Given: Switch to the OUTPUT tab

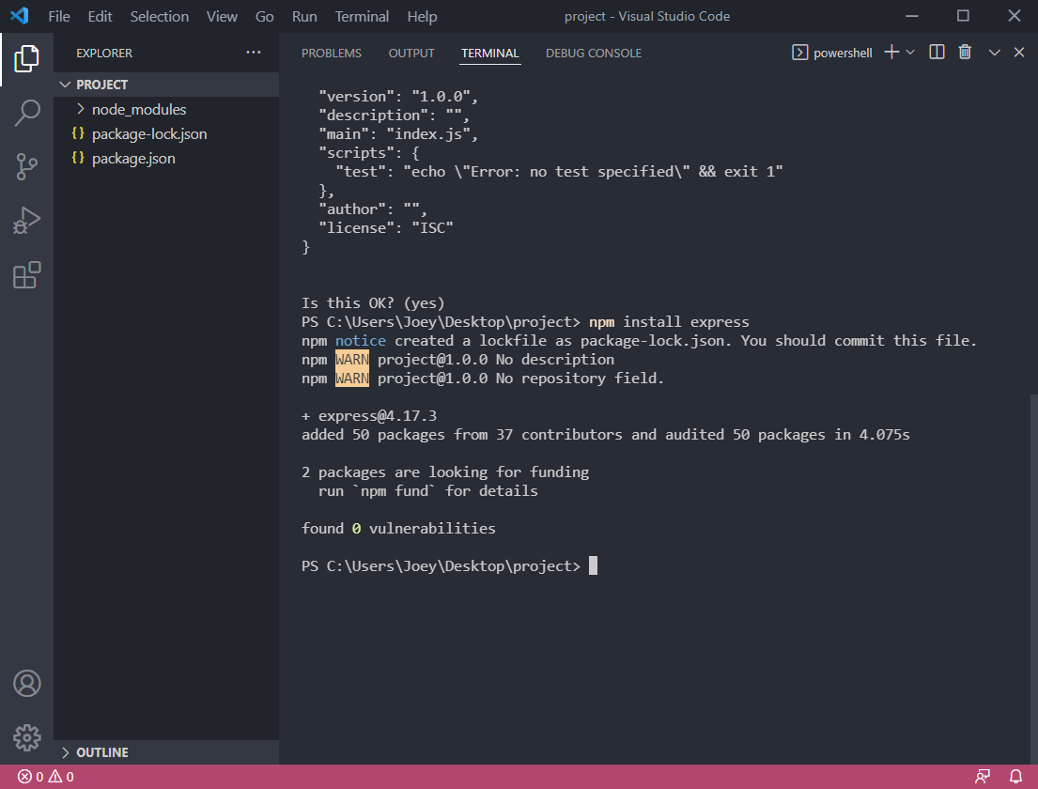Looking at the screenshot, I should pyautogui.click(x=411, y=53).
